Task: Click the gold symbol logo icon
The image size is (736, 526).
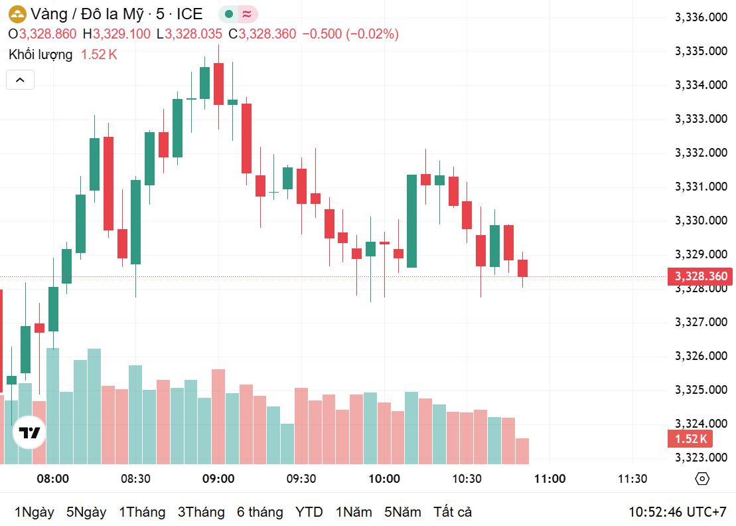Action: tap(17, 14)
